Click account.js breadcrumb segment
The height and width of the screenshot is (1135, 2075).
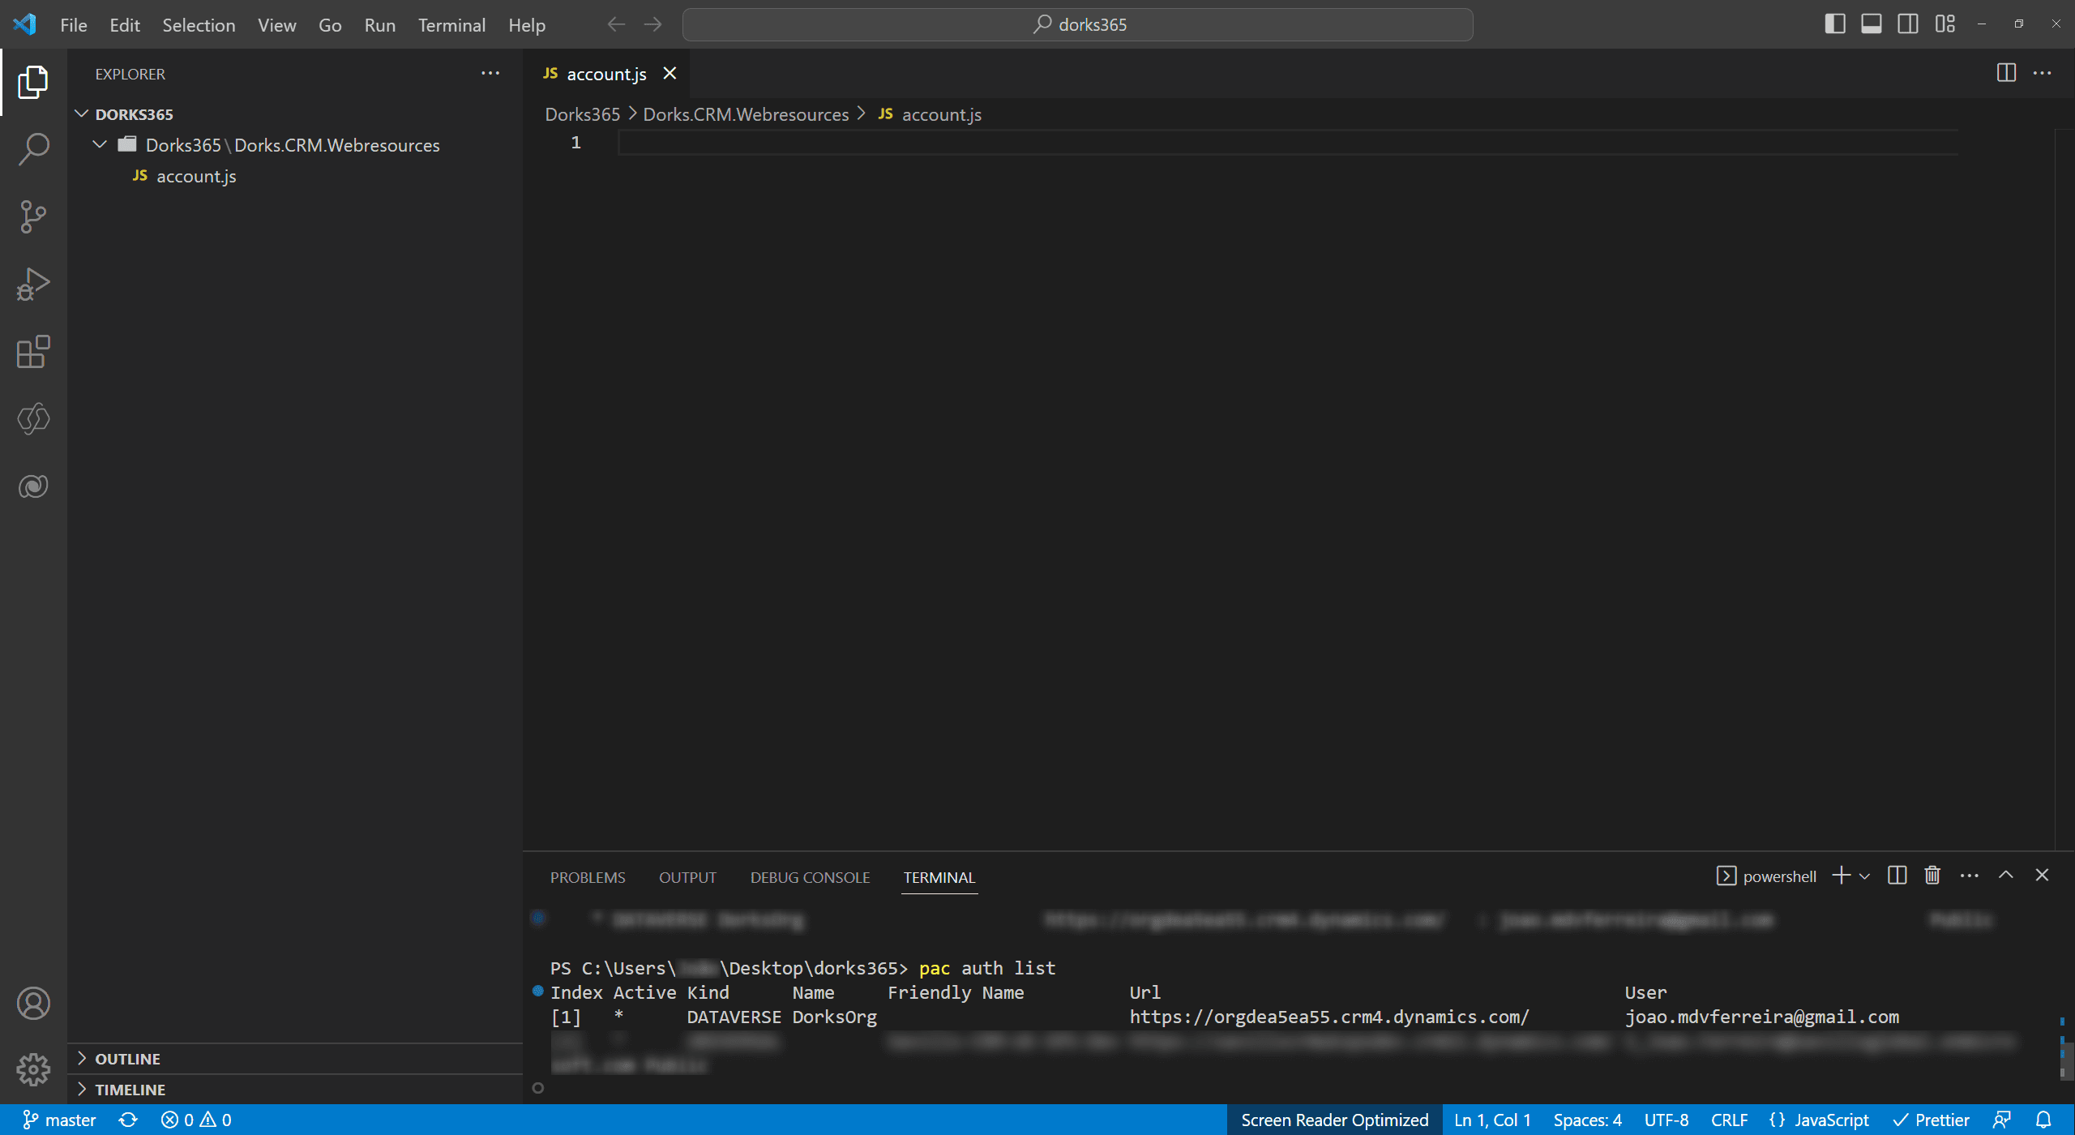(x=931, y=114)
